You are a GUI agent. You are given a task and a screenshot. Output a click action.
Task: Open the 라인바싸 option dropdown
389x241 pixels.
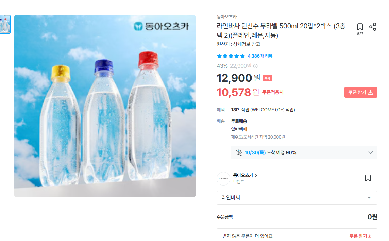tap(297, 198)
